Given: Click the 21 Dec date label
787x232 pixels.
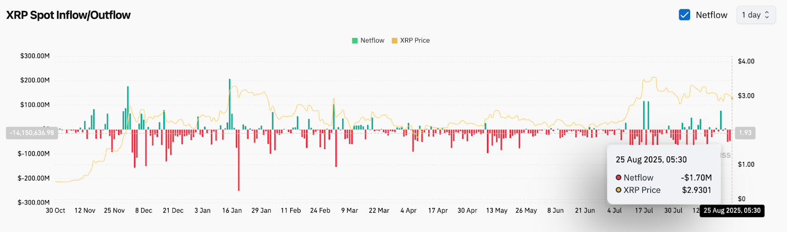Looking at the screenshot, I should 173,210.
